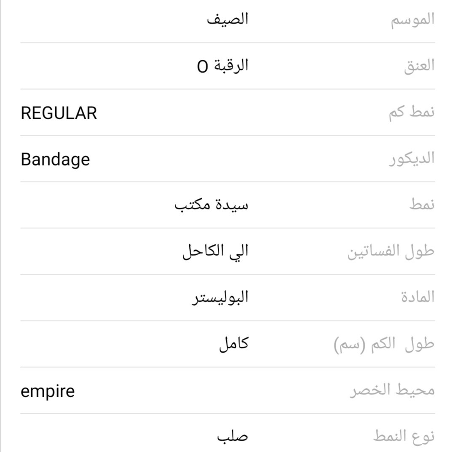455x452 pixels.
Task: Click the label beside سيدة مكتب
Action: (x=422, y=206)
